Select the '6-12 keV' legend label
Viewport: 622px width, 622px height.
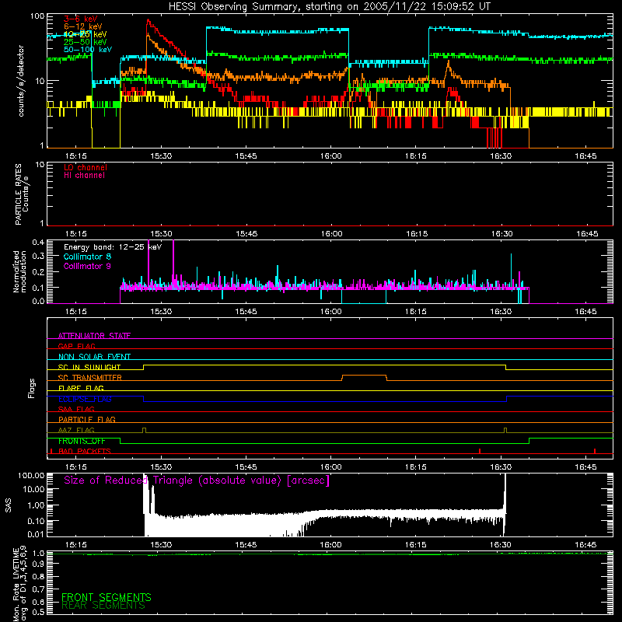point(82,26)
